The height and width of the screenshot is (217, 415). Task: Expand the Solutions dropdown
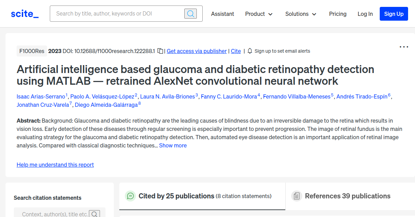(300, 14)
